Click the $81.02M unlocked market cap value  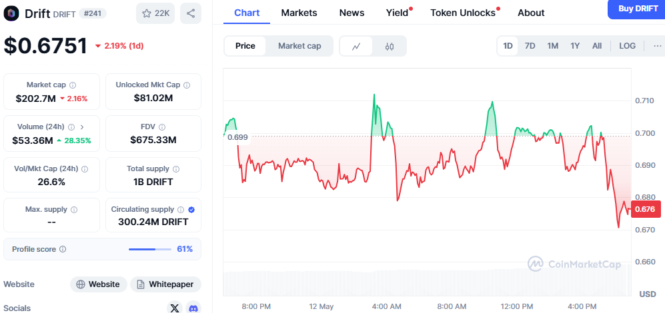pos(153,99)
